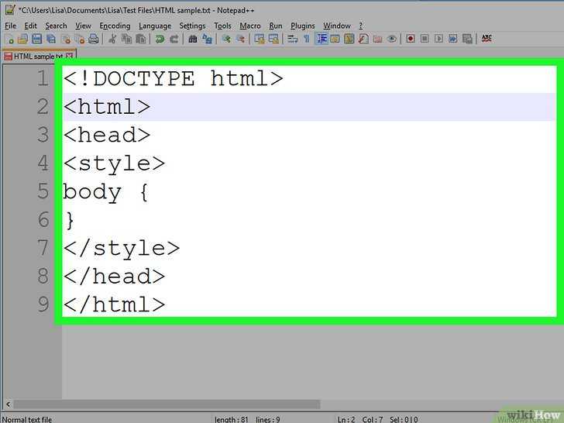Open the Settings menu

tap(192, 26)
